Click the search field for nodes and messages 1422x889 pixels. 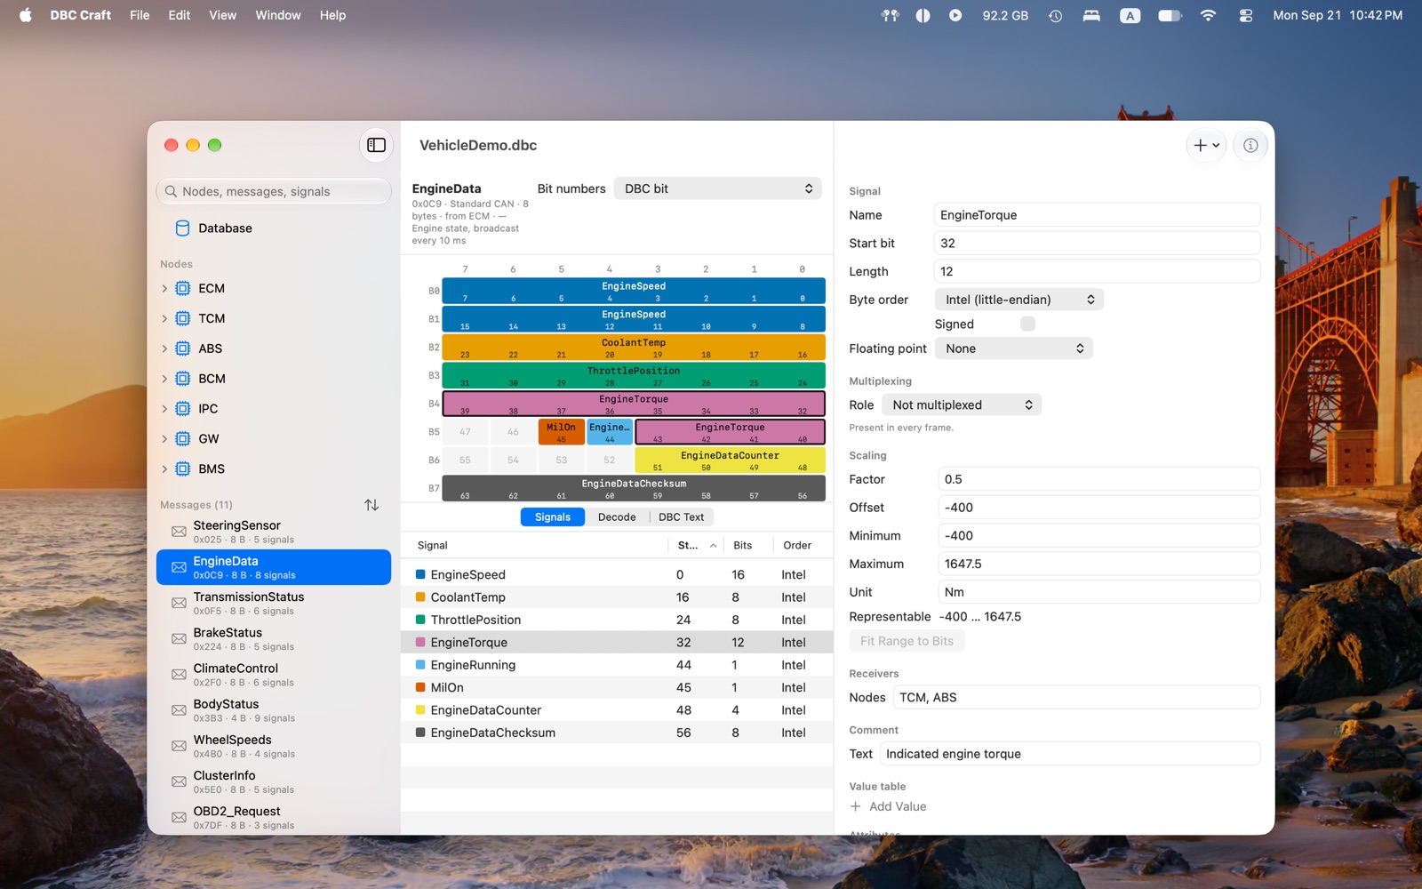(274, 191)
